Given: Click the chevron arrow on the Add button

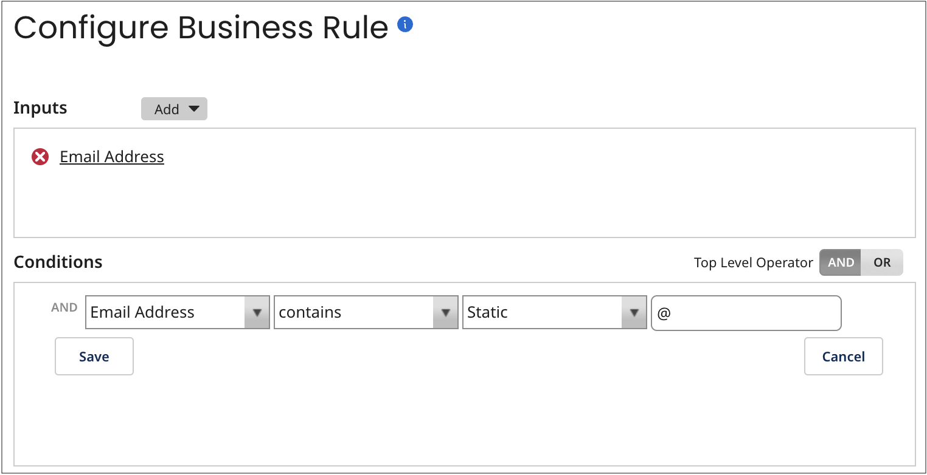Looking at the screenshot, I should click(194, 109).
